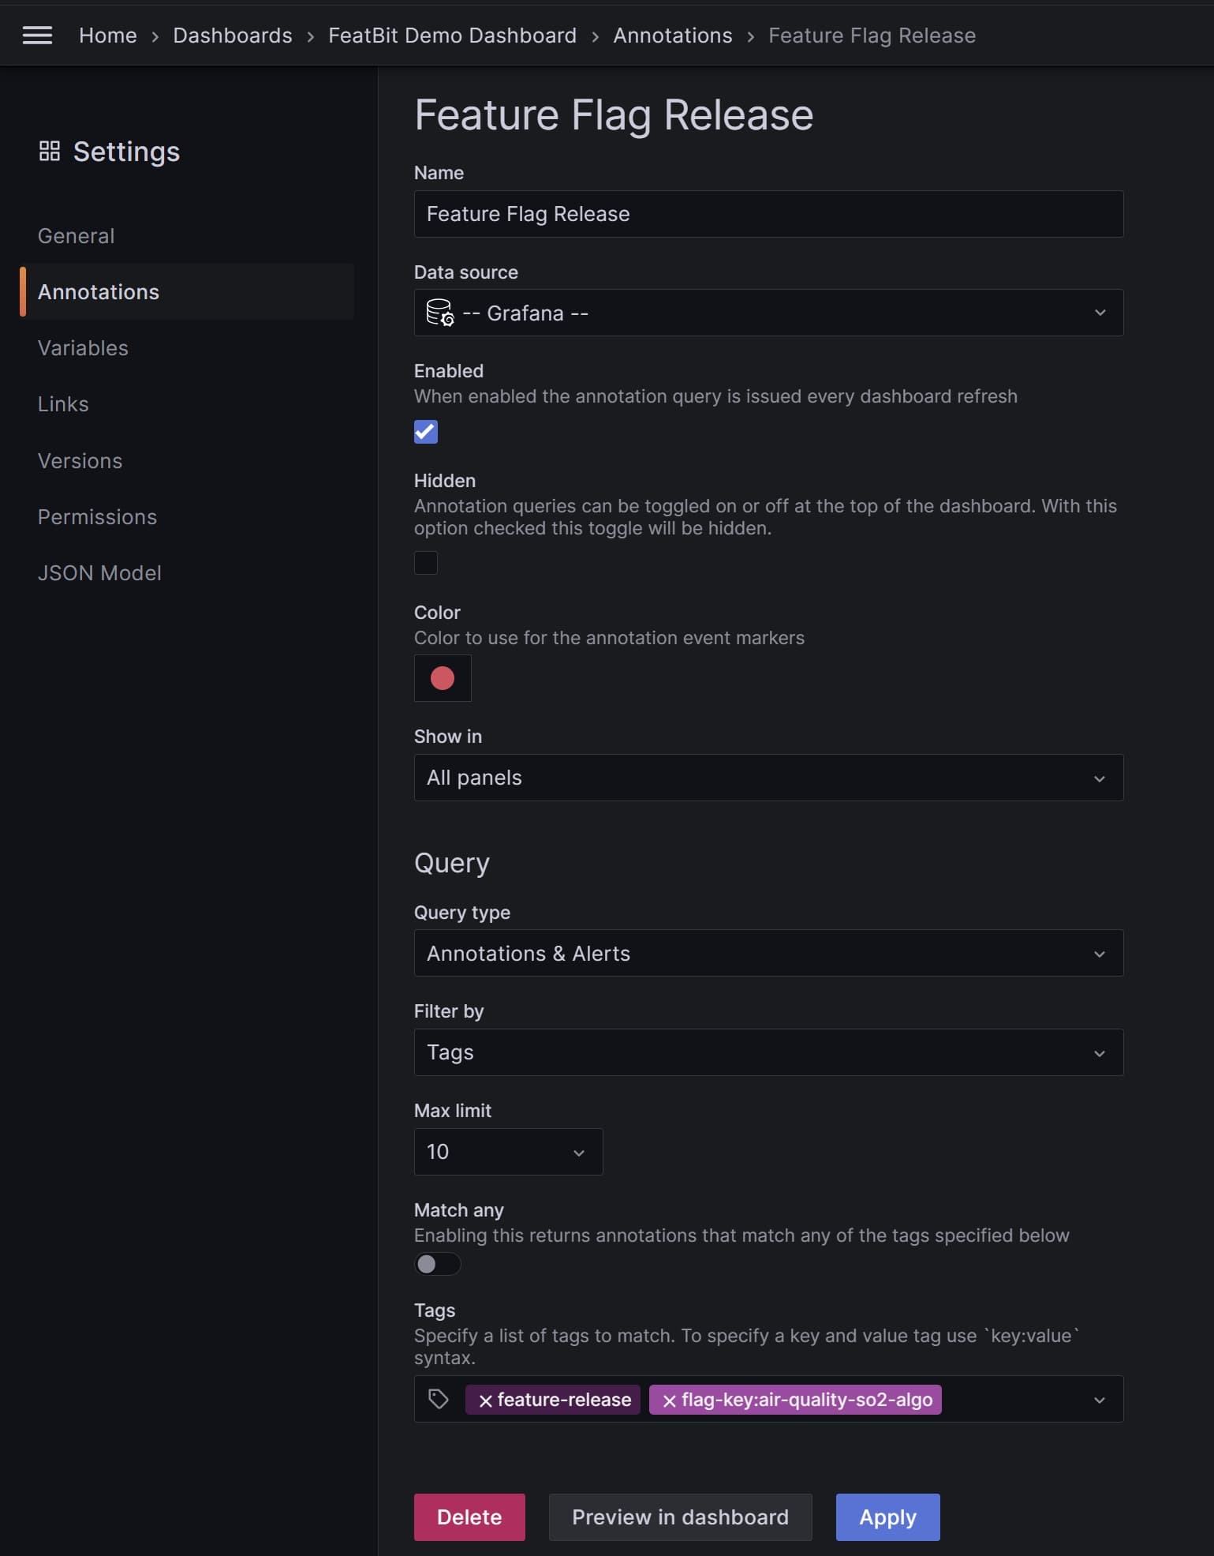
Task: Open the JSON Model settings section
Action: [99, 573]
